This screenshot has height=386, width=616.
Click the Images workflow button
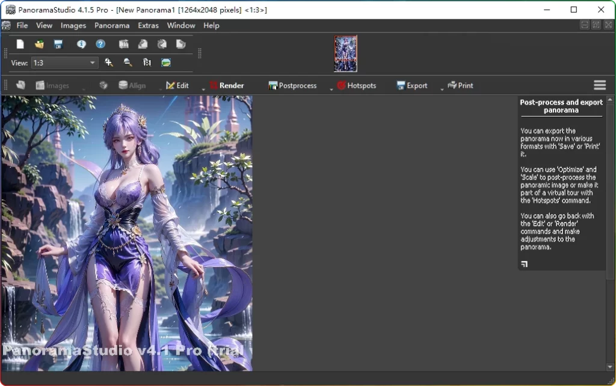point(52,85)
